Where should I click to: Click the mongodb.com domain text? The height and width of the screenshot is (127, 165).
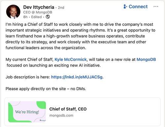[x=61, y=116]
